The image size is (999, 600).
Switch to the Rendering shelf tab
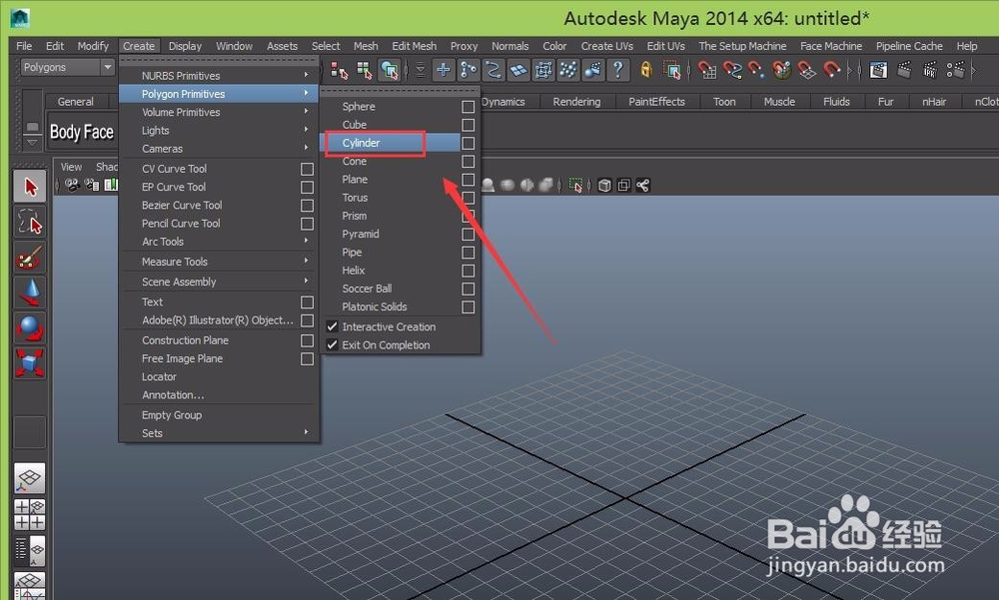tap(576, 102)
